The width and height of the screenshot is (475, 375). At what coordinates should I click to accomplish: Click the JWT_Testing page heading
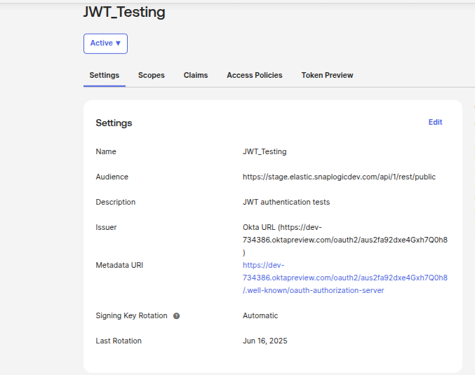pyautogui.click(x=124, y=12)
